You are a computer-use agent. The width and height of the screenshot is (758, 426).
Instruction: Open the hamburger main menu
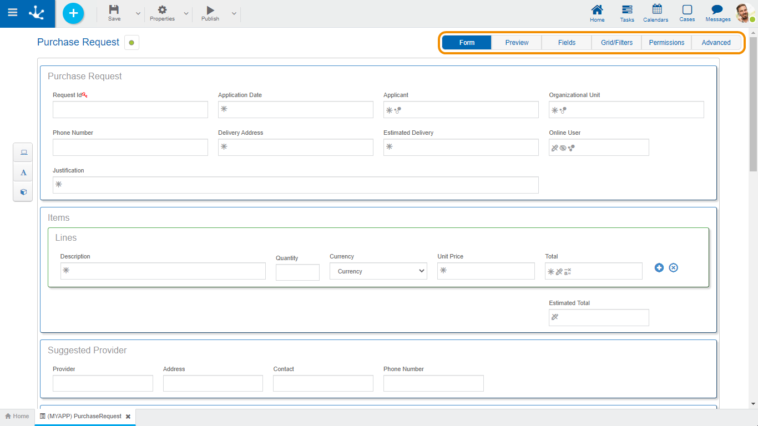(x=12, y=13)
